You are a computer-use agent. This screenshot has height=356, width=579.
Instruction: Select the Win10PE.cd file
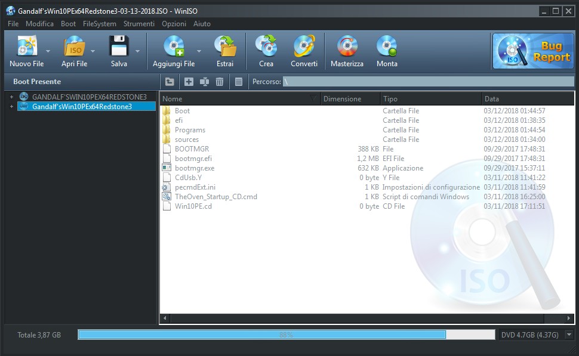tap(193, 206)
